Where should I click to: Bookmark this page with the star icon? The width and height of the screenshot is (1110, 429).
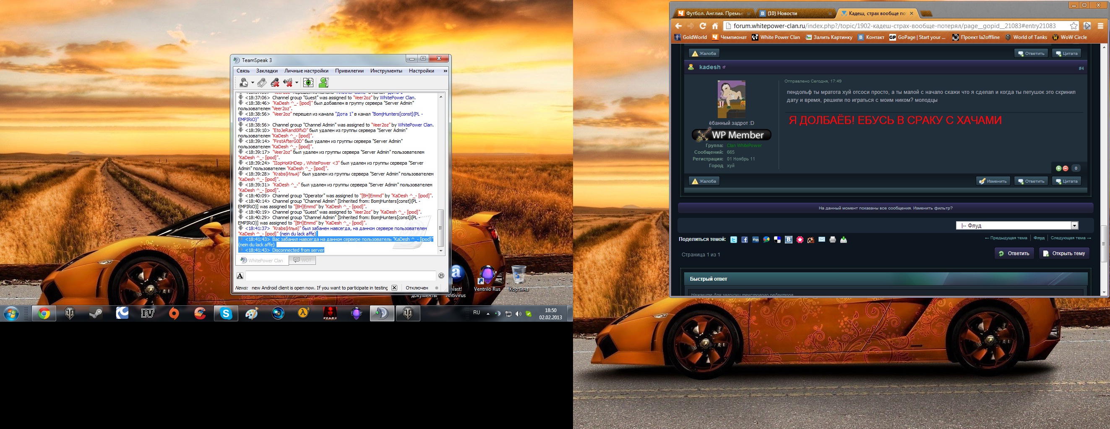point(1074,26)
